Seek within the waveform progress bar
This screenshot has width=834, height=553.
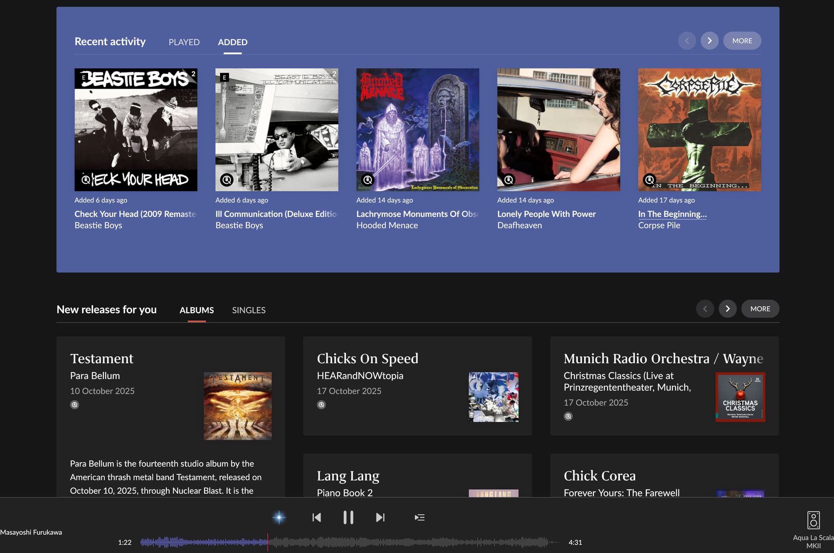pos(391,542)
